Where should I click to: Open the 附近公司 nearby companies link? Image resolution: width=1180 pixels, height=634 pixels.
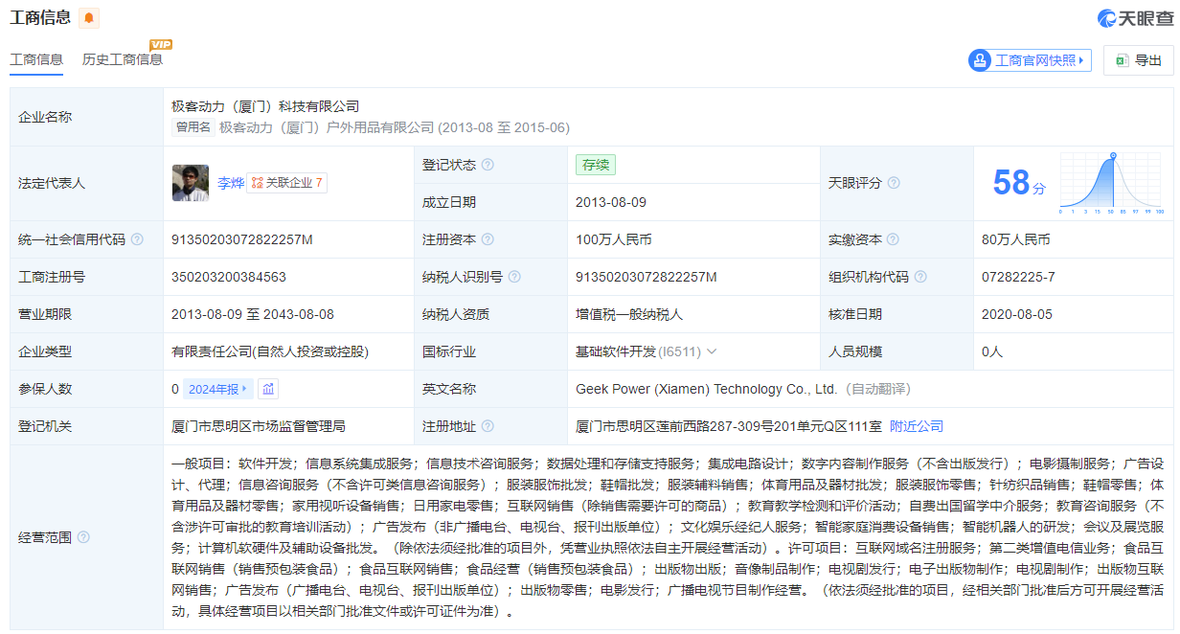tap(917, 426)
